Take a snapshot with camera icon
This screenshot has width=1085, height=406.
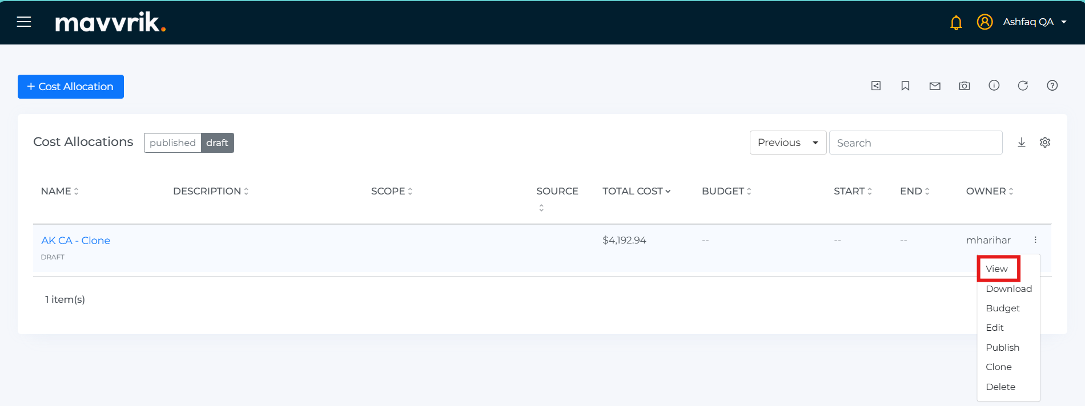[x=965, y=86]
